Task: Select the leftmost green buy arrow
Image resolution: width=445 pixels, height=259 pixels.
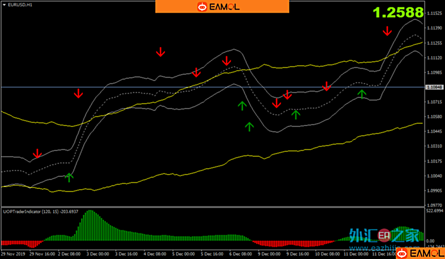Action: (69, 177)
